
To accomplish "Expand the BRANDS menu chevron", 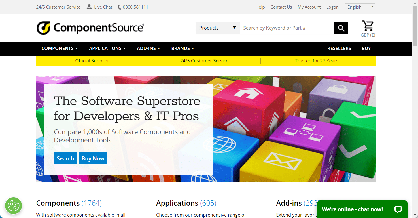I will coord(193,48).
